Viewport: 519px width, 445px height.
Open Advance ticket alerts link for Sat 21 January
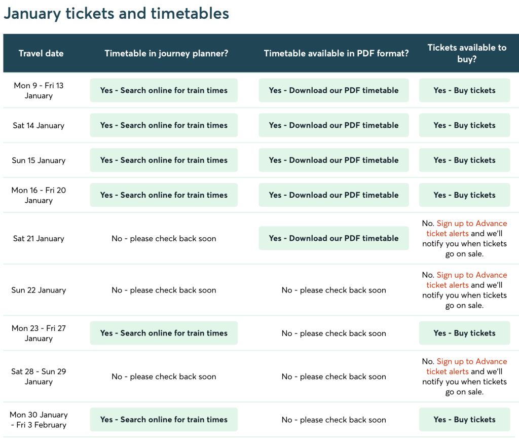point(471,224)
